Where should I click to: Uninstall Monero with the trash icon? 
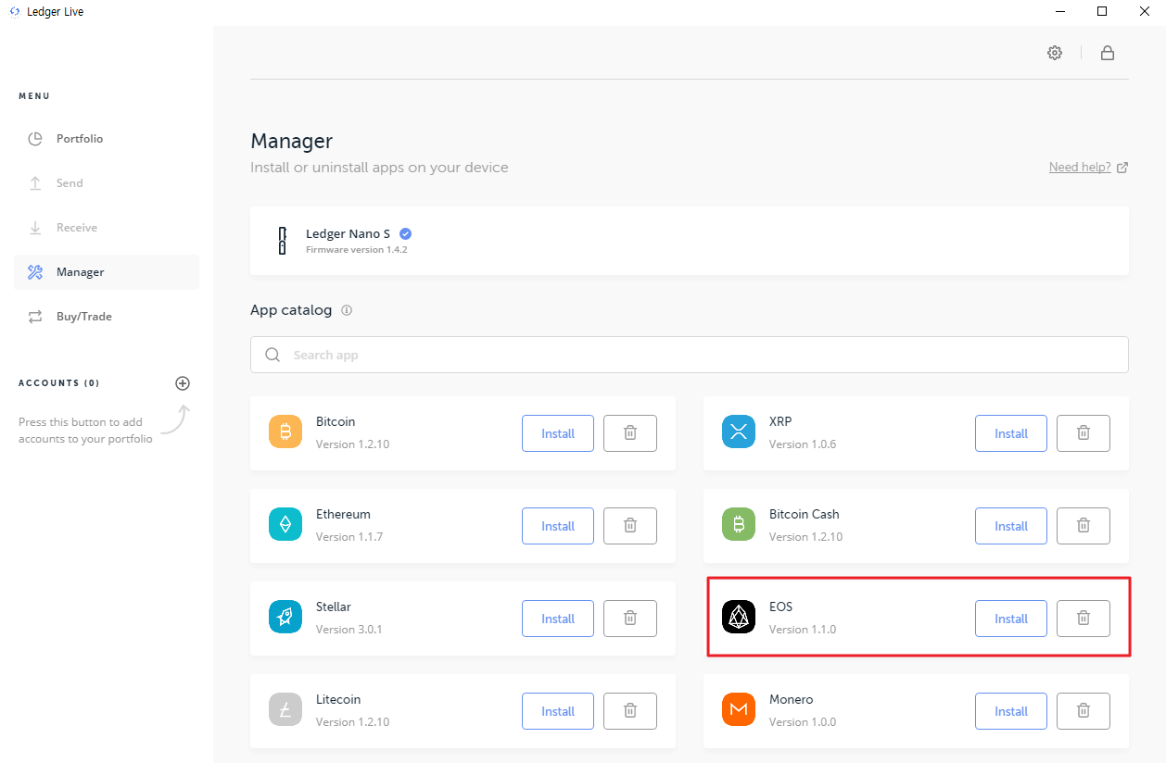point(1084,711)
